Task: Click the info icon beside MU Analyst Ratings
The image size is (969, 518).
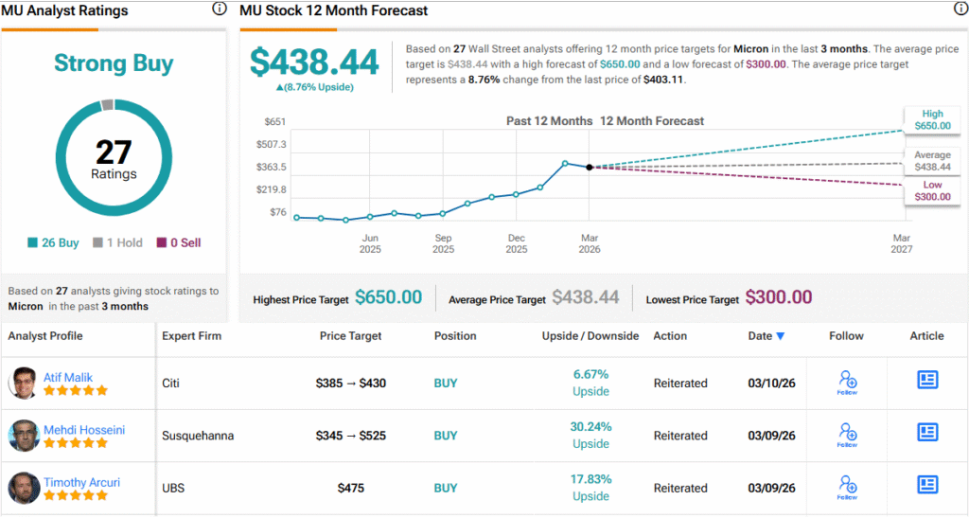Action: (x=220, y=9)
